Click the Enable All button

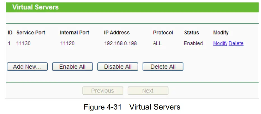[72, 67]
